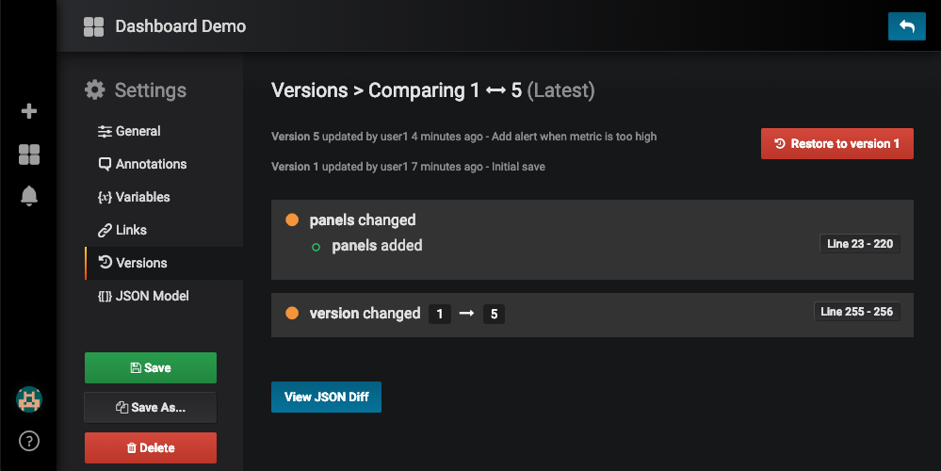Open the alerting bell icon
Screen dimensions: 941x471
point(29,196)
